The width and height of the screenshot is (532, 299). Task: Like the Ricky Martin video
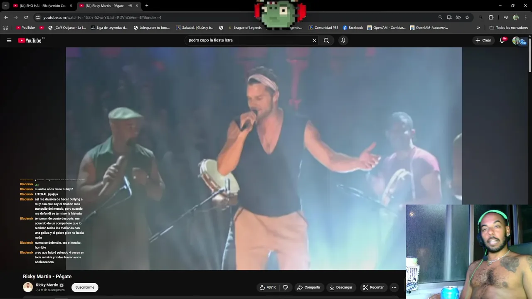pos(267,287)
